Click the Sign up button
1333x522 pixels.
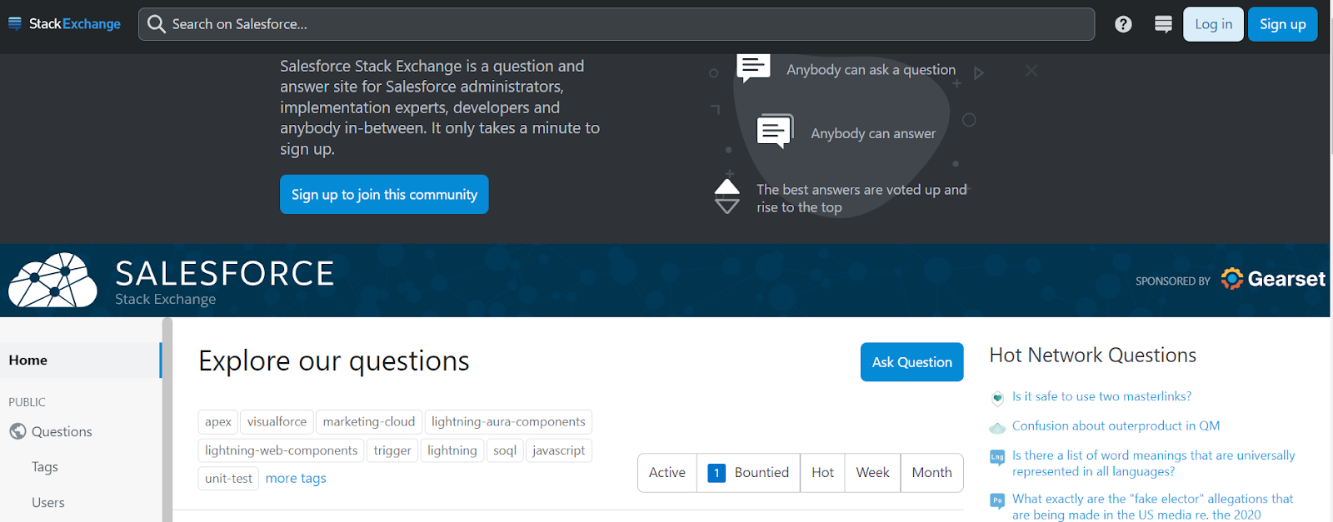[x=1282, y=24]
